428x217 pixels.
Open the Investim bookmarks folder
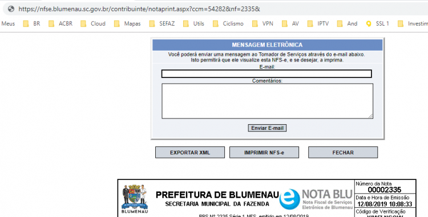tap(413, 24)
